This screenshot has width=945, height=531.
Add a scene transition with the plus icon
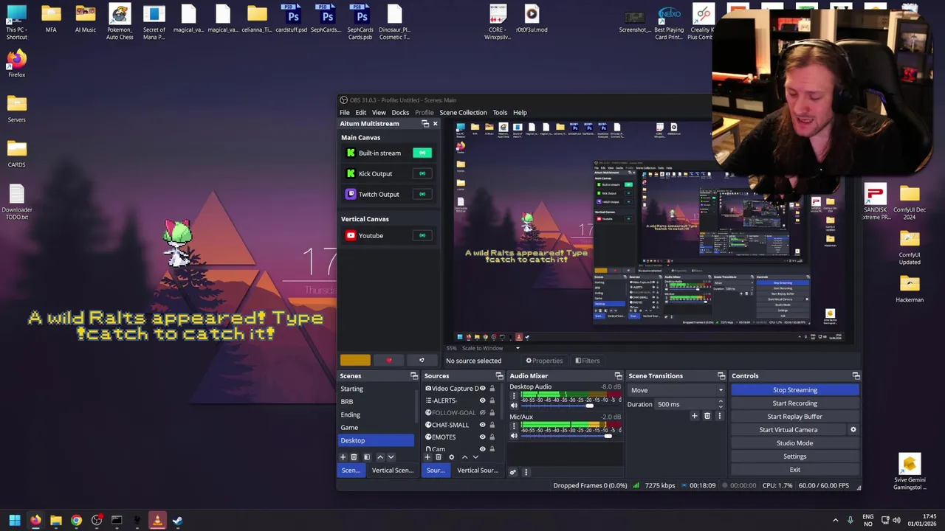point(694,416)
